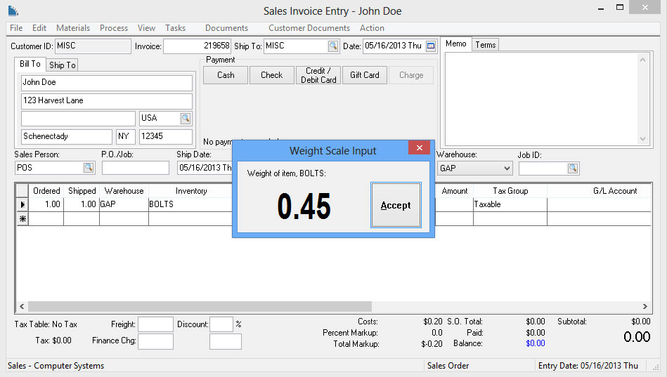Click the Ship To lookup magnifier icon
667x377 pixels.
332,46
